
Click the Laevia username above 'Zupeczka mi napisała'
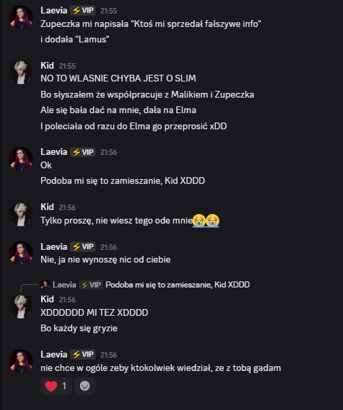coord(54,11)
